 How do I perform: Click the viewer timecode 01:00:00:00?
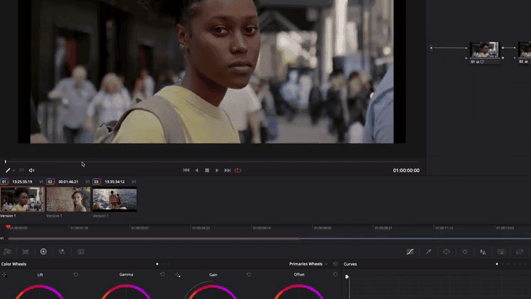click(x=406, y=171)
